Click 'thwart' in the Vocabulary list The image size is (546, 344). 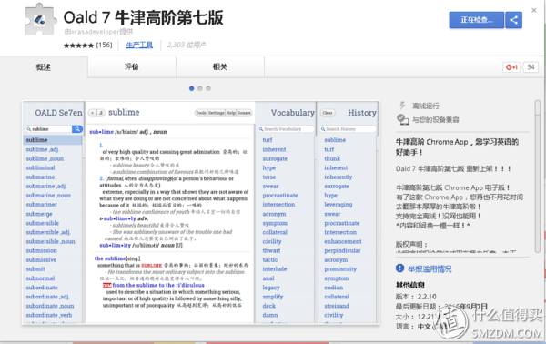(271, 250)
